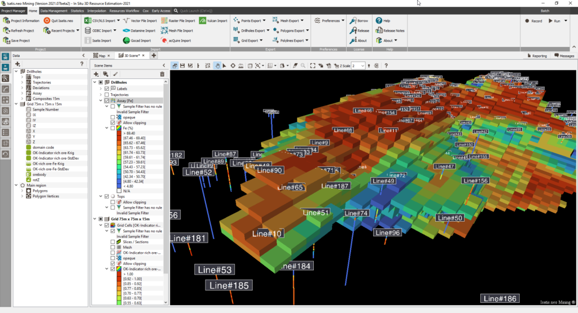Uncheck the Assay [Fe] checkbox
Image resolution: width=578 pixels, height=313 pixels.
(107, 100)
